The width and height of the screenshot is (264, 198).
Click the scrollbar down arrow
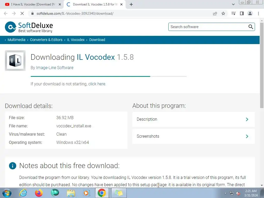point(262,185)
